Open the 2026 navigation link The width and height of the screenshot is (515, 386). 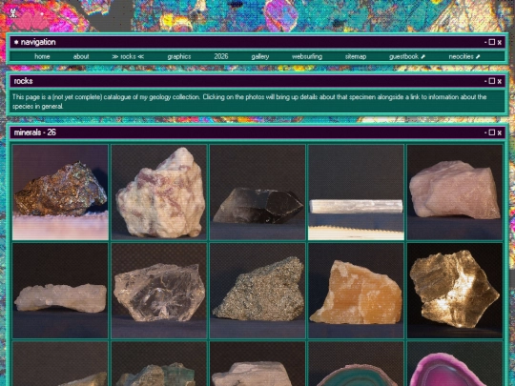(x=221, y=56)
